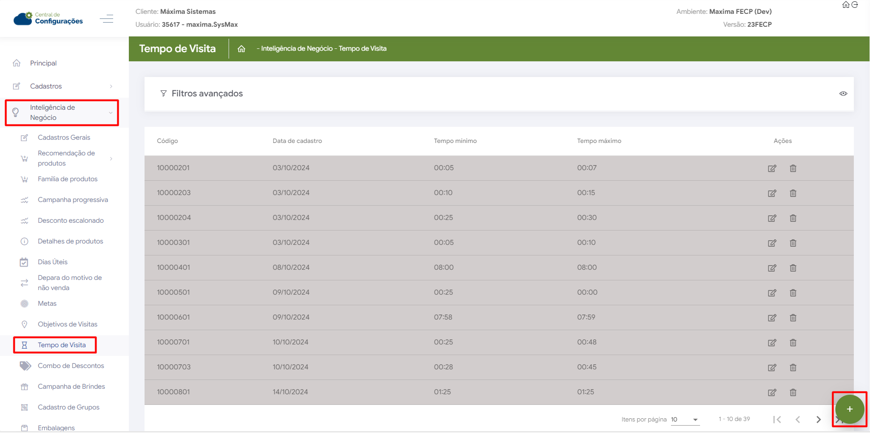Go to the next page of results
This screenshot has width=870, height=433.
[x=818, y=420]
